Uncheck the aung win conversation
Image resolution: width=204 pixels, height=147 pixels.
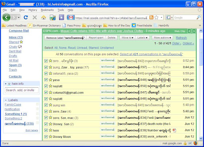pyautogui.click(x=46, y=105)
